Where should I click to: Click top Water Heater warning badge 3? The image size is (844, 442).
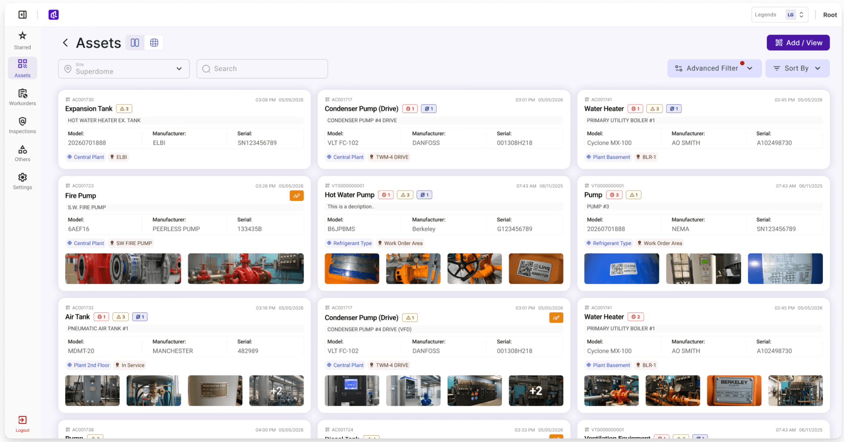(654, 109)
